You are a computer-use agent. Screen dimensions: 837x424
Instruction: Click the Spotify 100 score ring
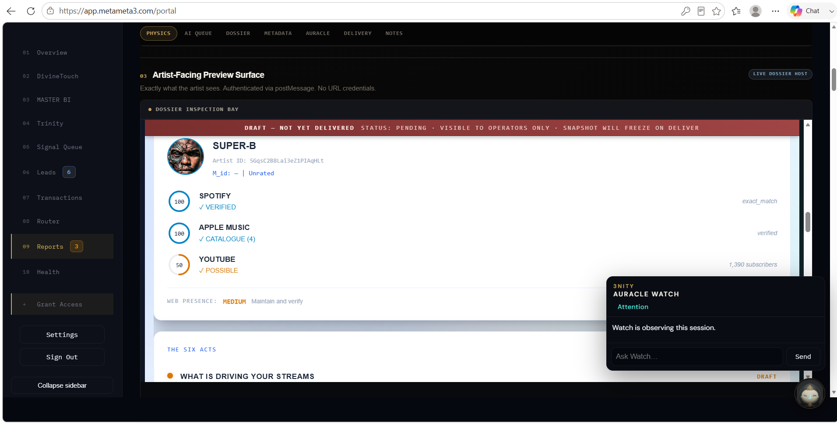tap(179, 202)
